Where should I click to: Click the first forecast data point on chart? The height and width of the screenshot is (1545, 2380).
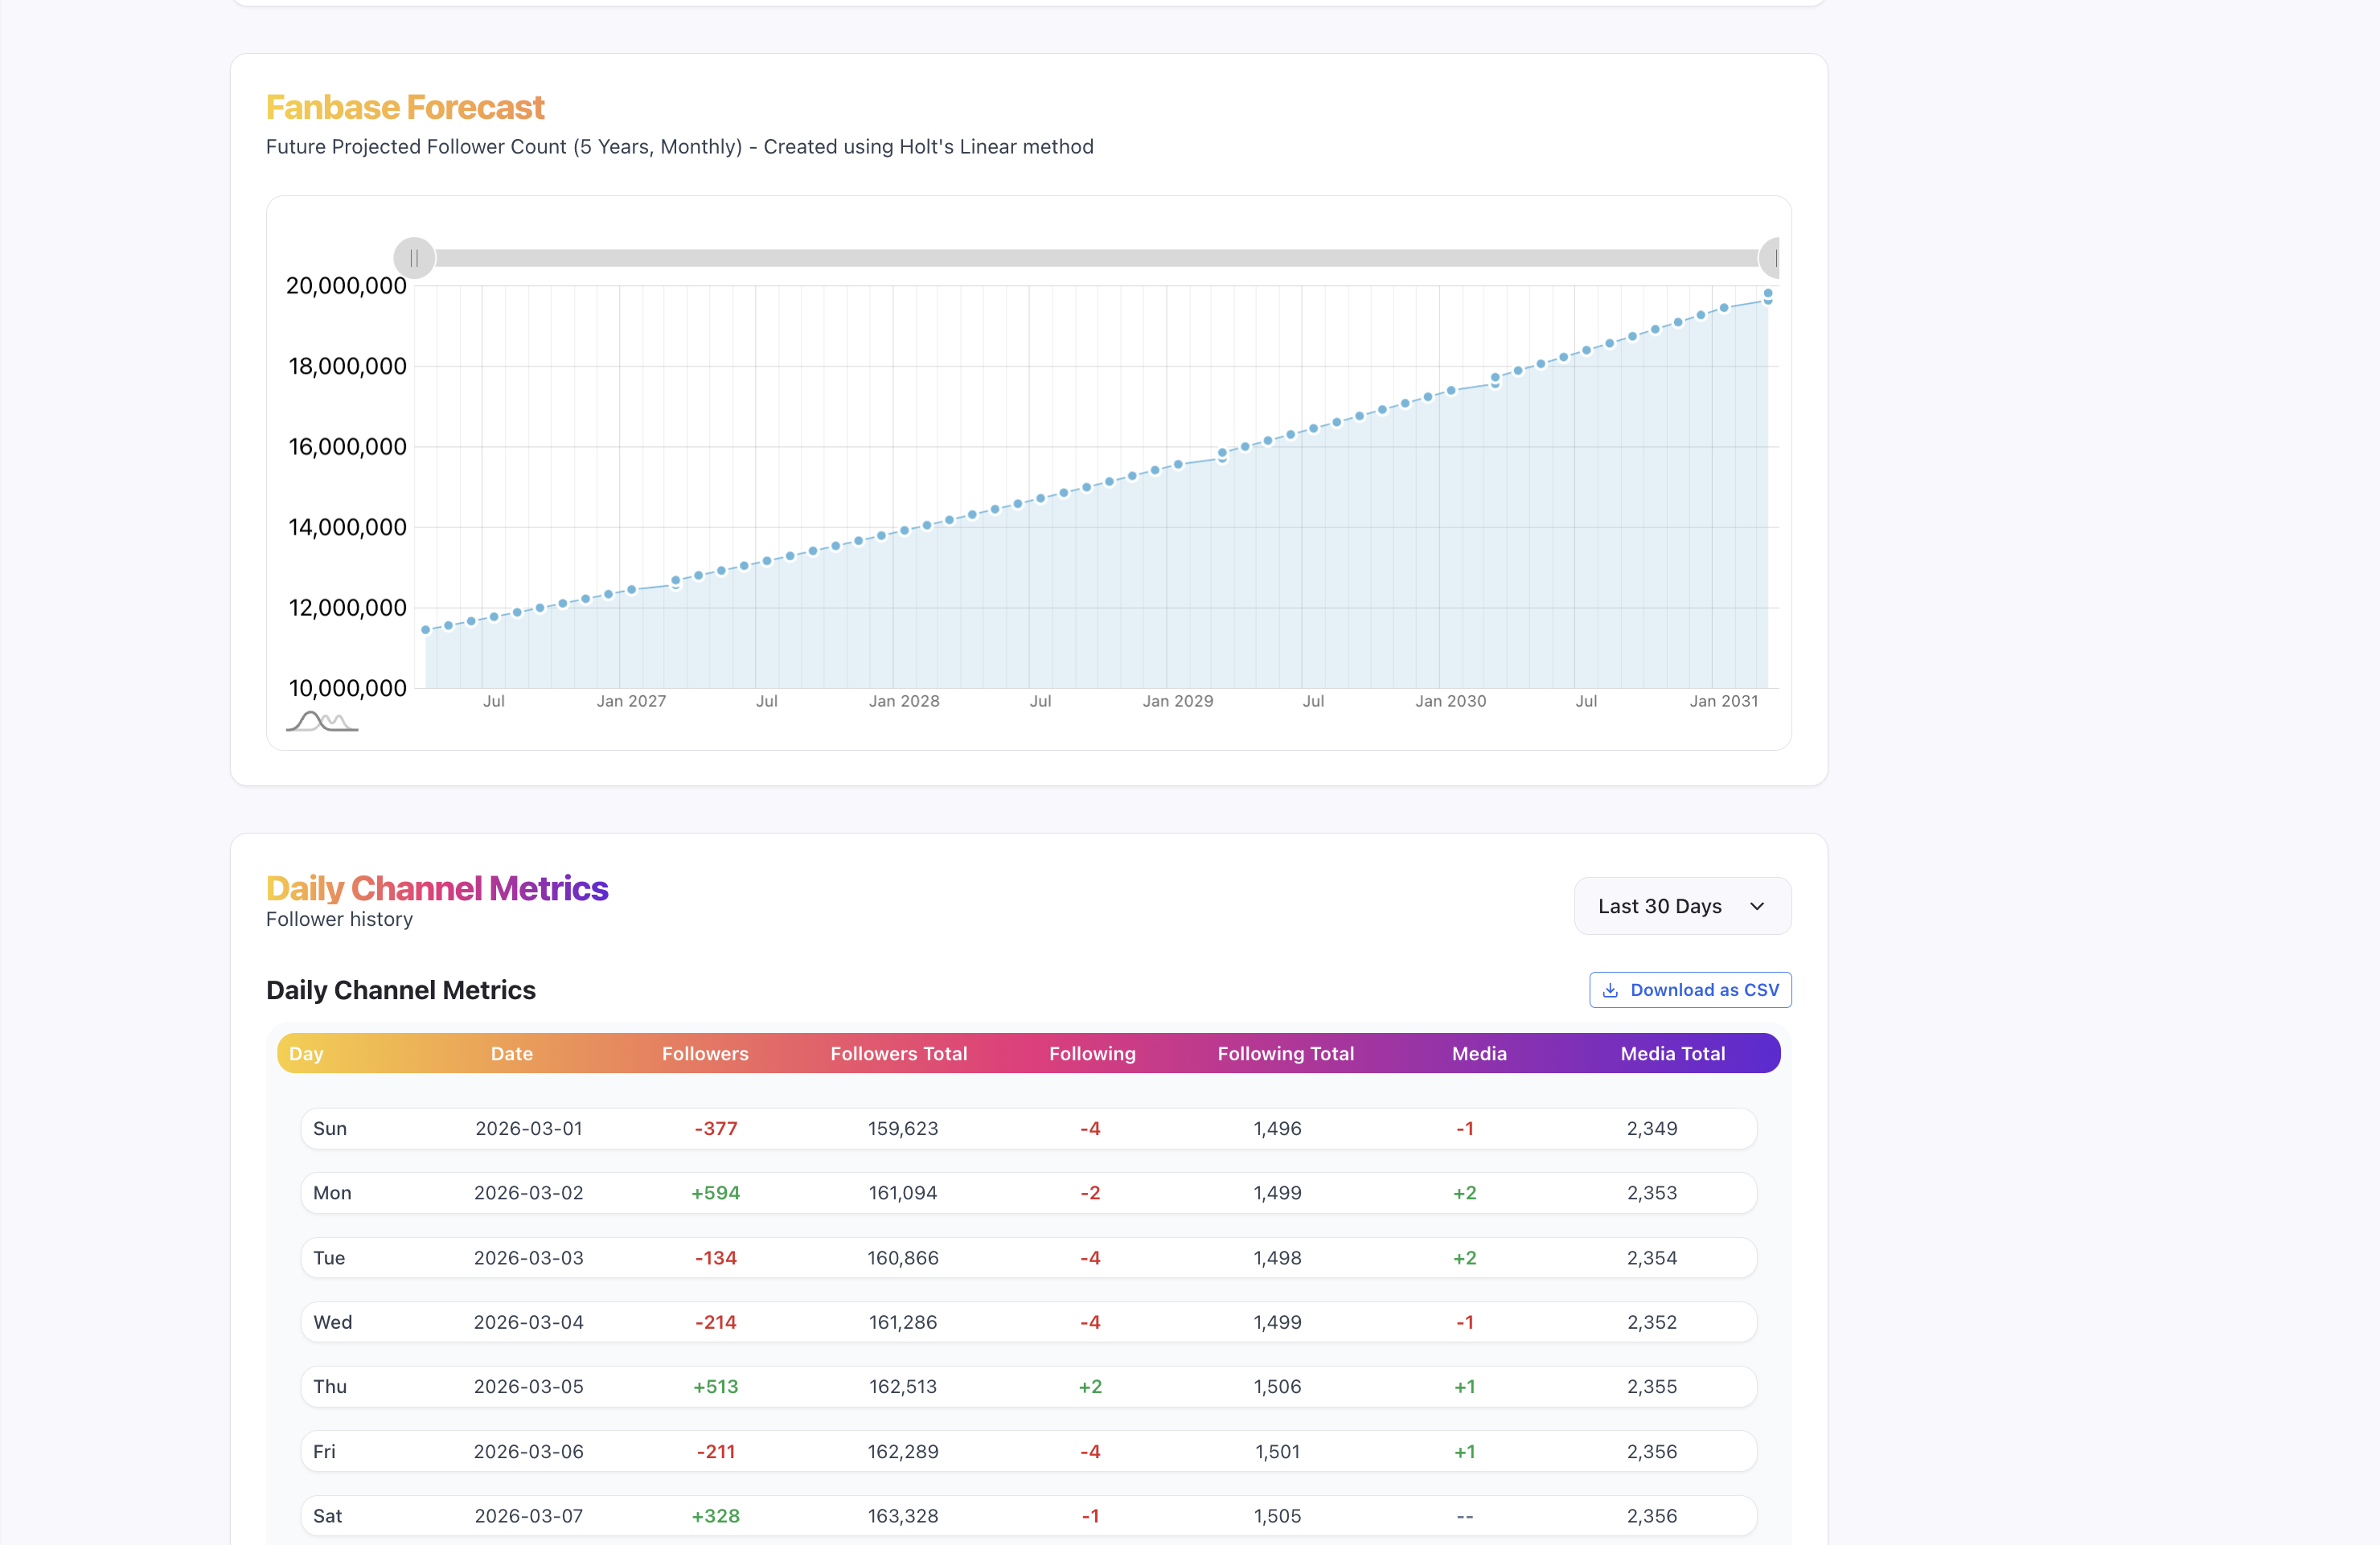[426, 630]
